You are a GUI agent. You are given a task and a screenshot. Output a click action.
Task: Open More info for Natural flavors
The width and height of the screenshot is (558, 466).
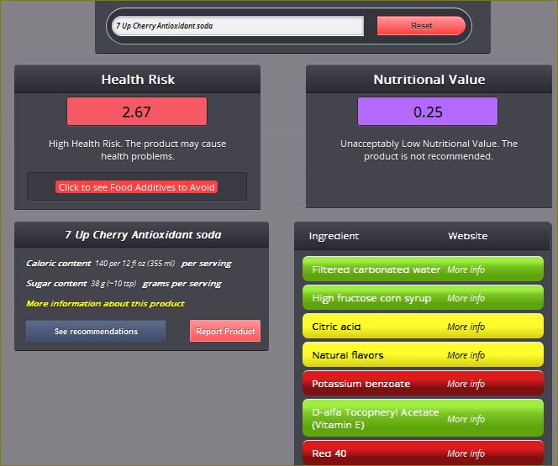point(466,355)
